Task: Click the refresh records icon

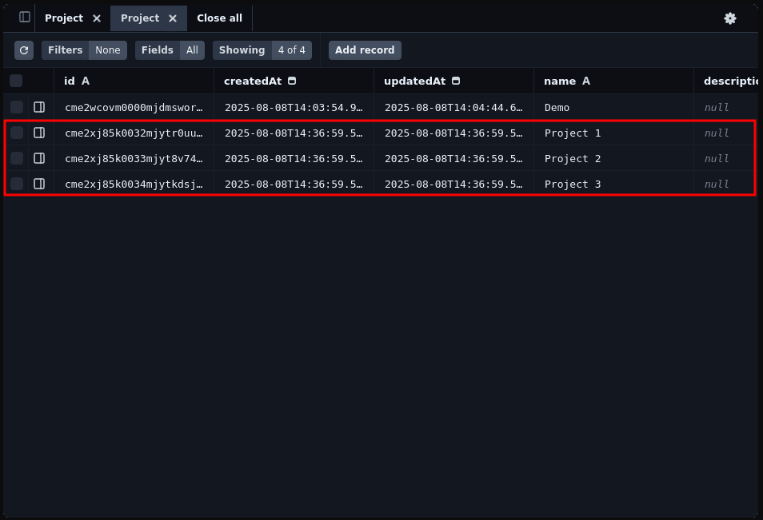Action: tap(24, 50)
